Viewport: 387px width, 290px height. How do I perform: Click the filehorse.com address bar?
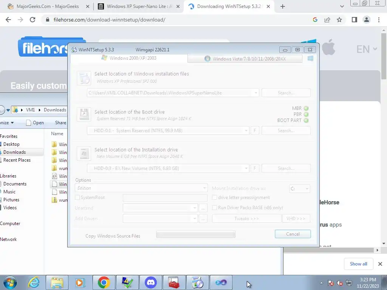pyautogui.click(x=109, y=20)
